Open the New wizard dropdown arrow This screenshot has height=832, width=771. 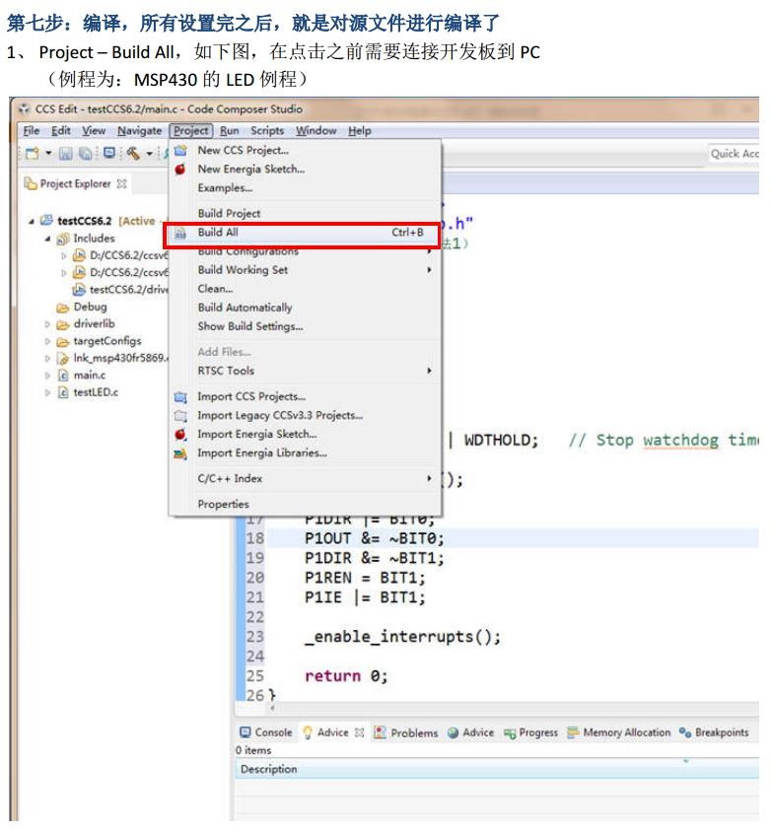tap(48, 154)
